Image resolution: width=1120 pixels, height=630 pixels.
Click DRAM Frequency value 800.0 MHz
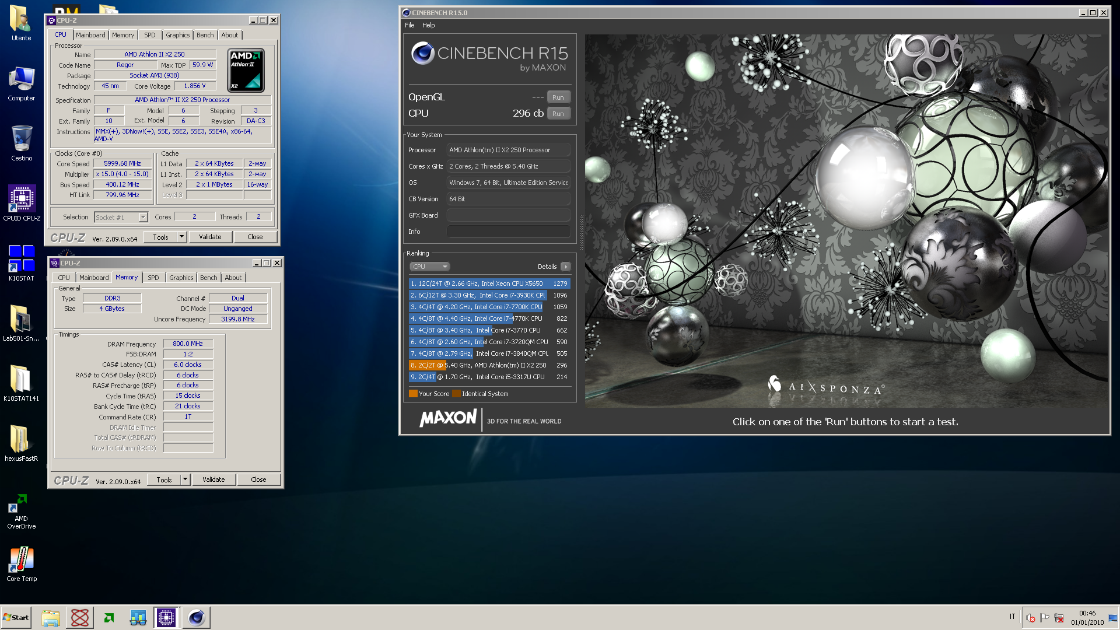pos(188,344)
